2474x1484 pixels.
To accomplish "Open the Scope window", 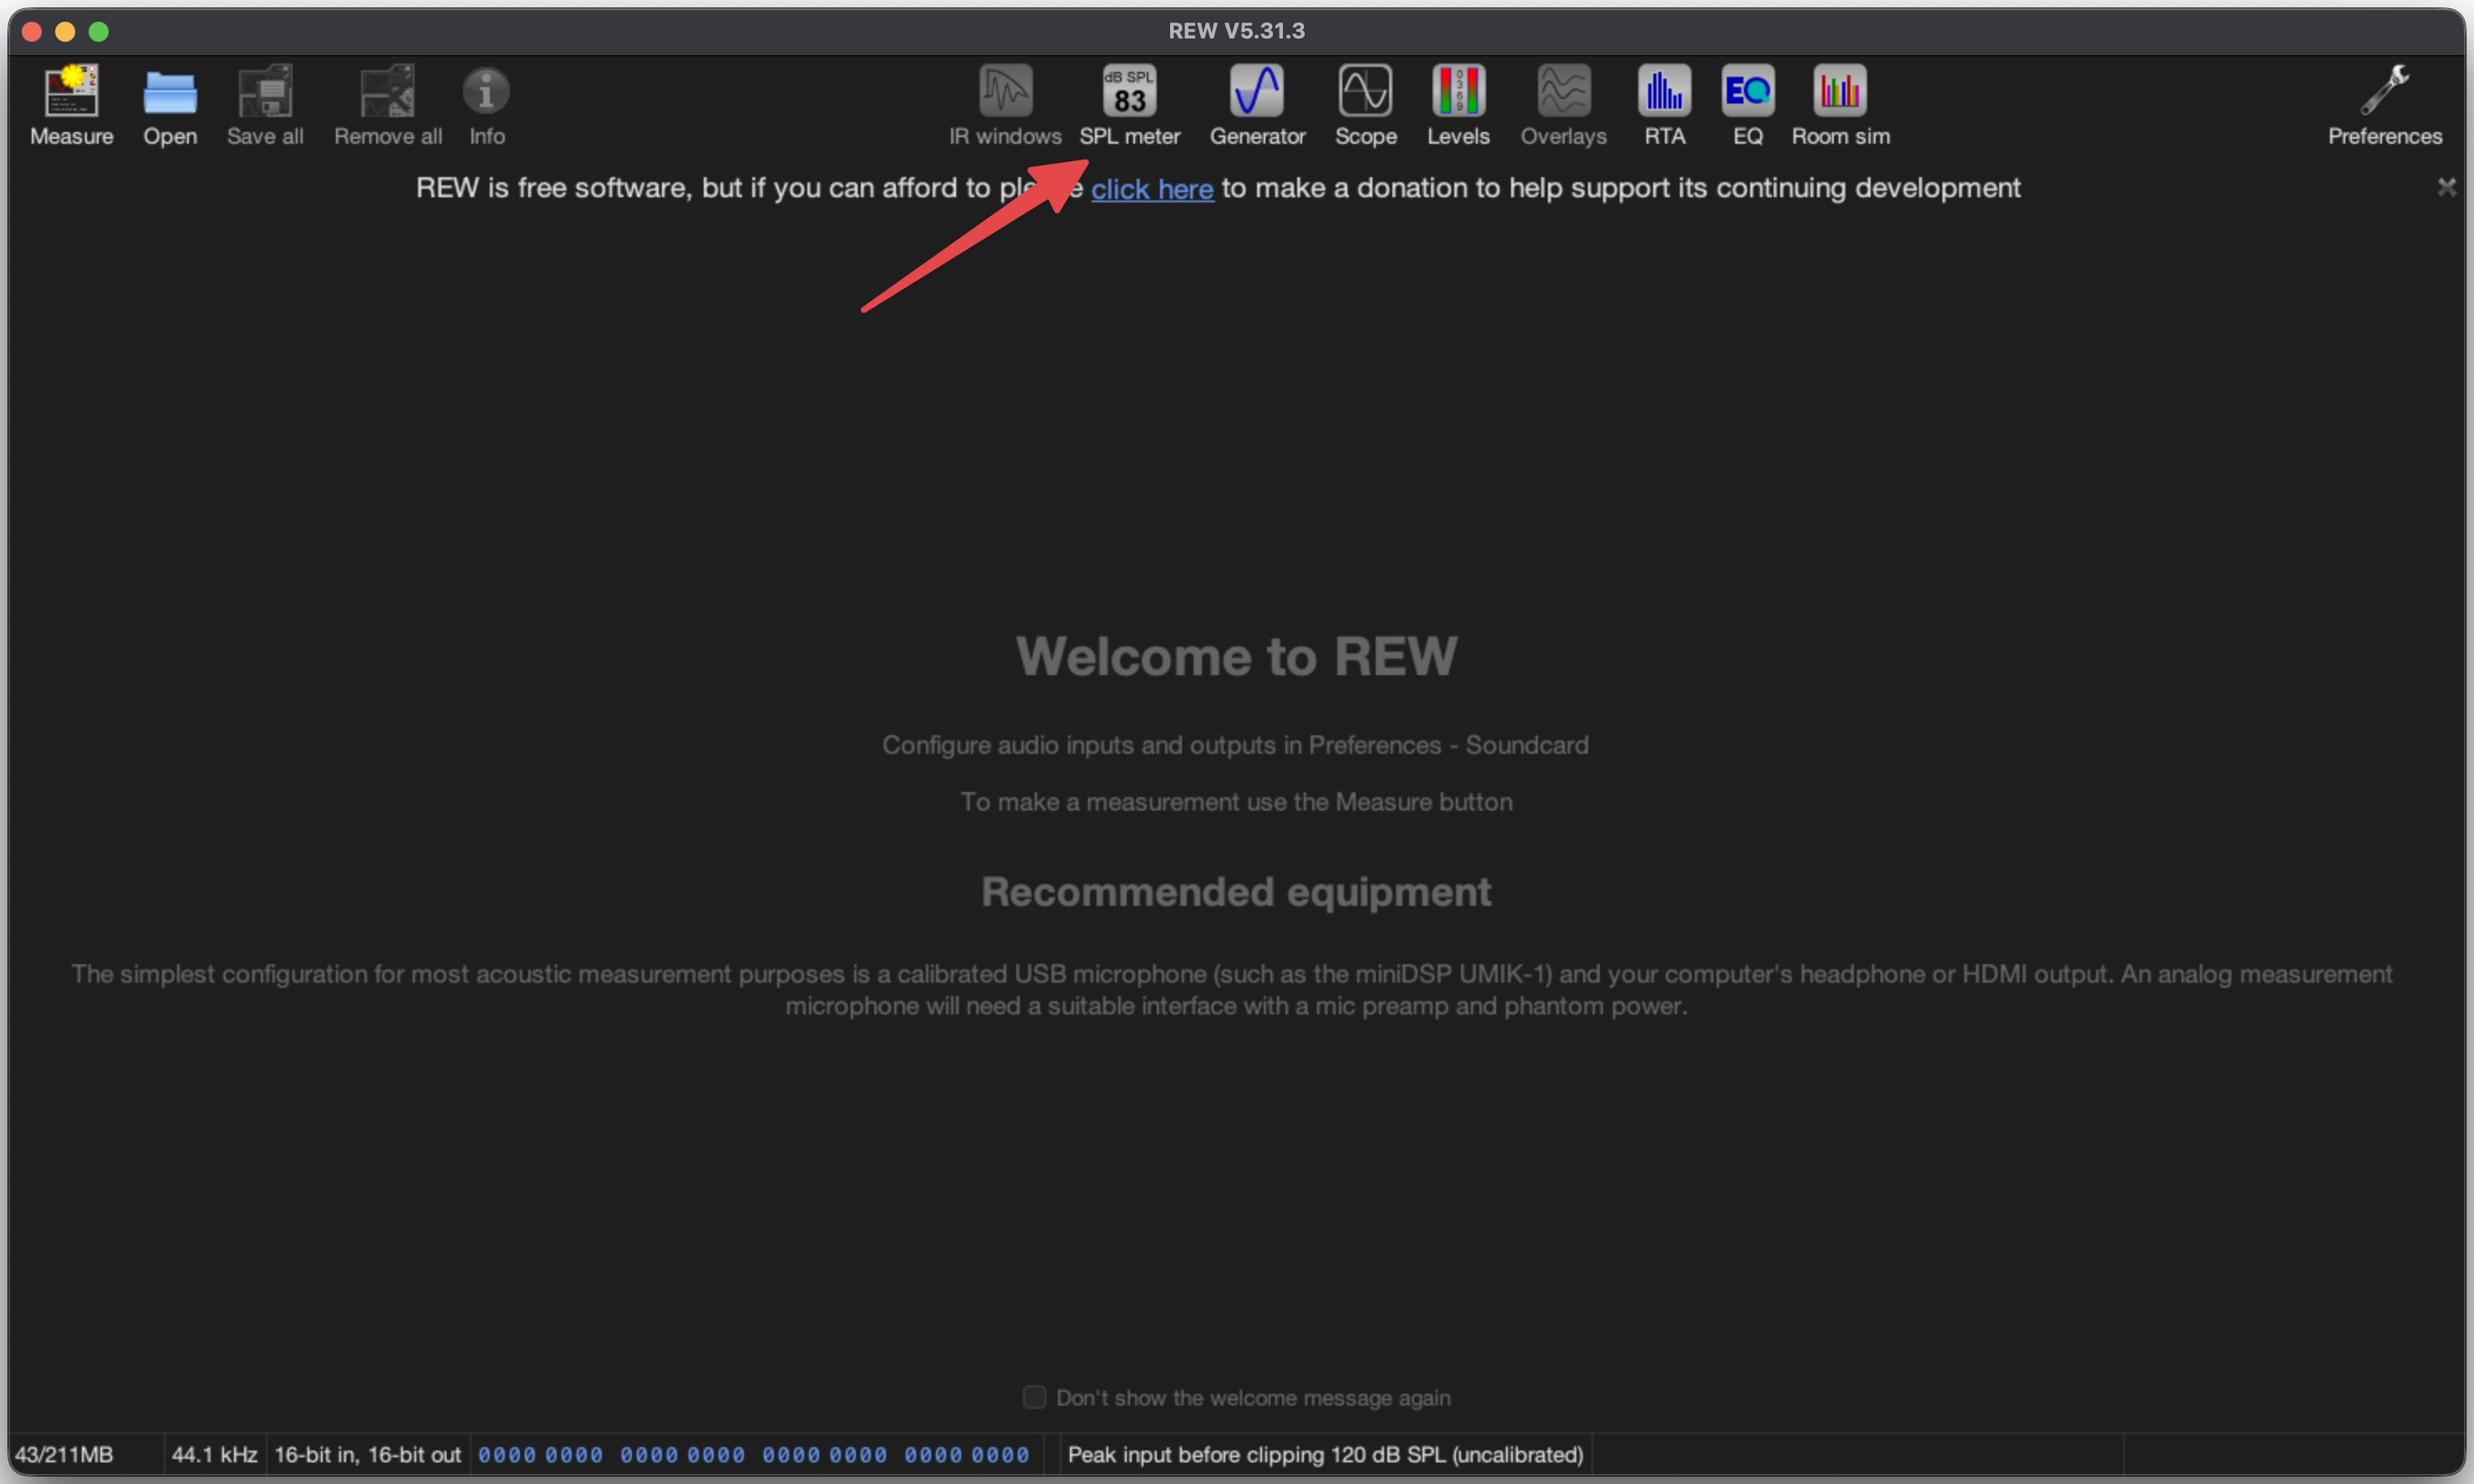I will [x=1365, y=106].
